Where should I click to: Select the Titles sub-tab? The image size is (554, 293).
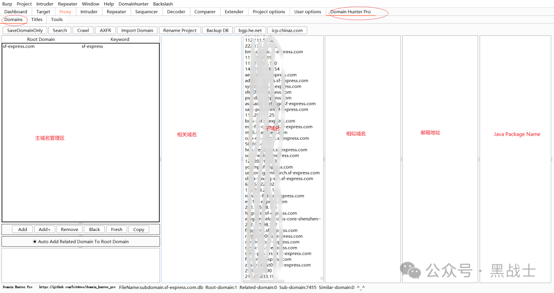coord(37,19)
